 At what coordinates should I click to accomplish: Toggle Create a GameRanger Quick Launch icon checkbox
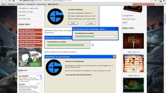click(69, 16)
